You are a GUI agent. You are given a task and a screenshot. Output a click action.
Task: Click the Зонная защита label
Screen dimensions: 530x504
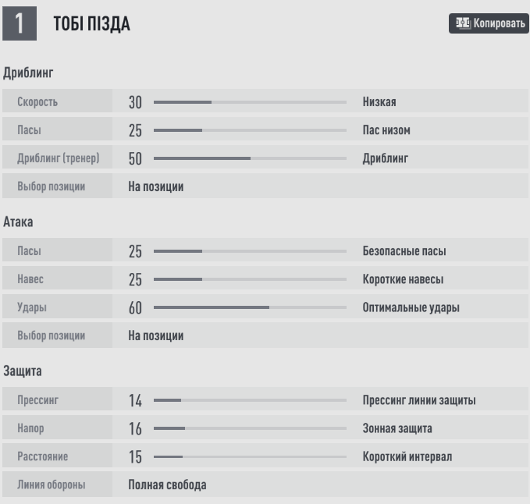[397, 428]
